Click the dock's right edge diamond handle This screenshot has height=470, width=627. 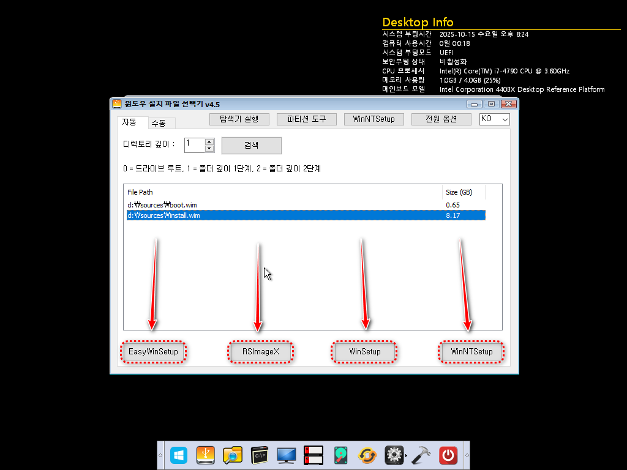(x=467, y=455)
